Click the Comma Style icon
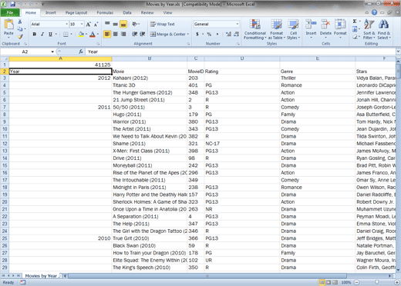Image resolution: width=401 pixels, height=286 pixels. click(x=217, y=34)
